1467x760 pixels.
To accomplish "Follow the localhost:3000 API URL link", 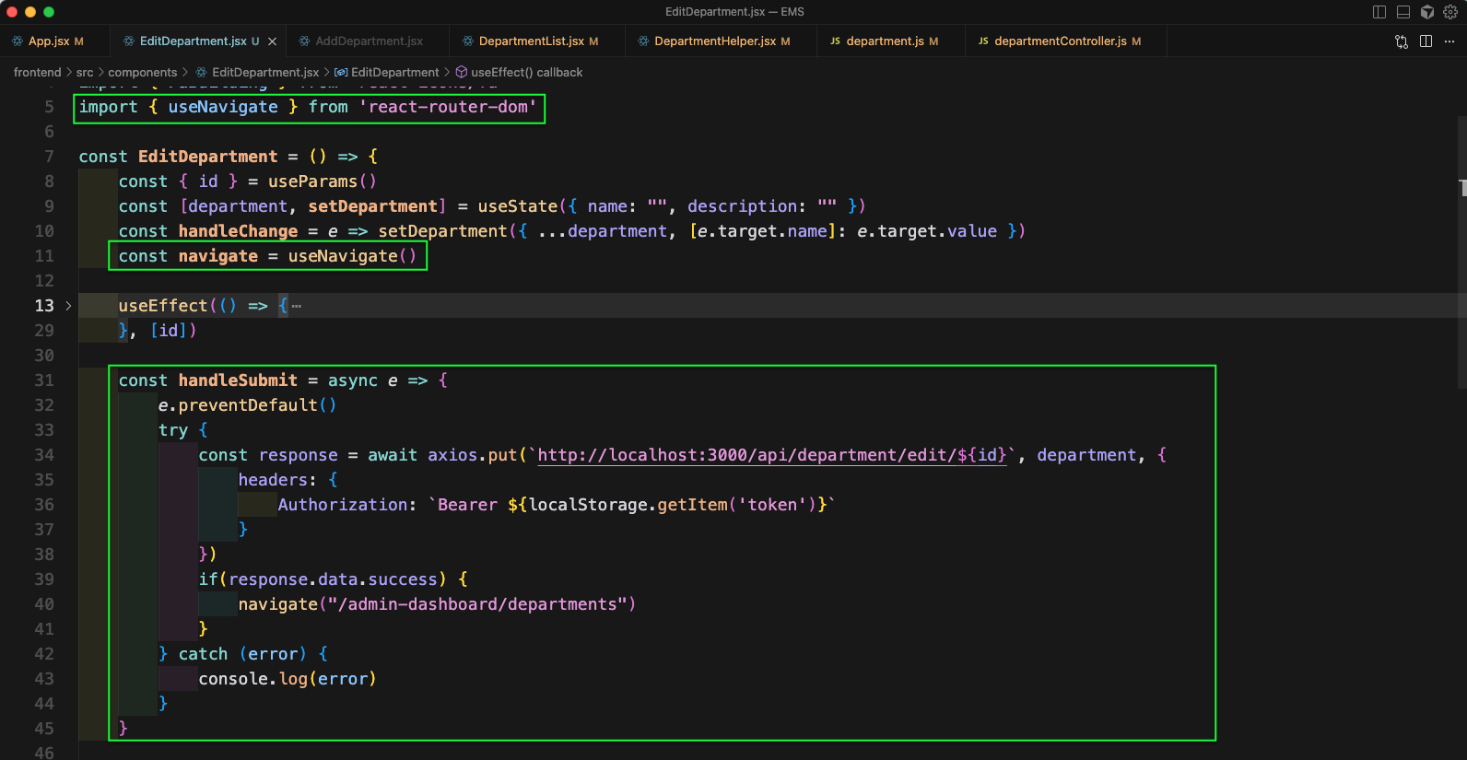I will (771, 455).
